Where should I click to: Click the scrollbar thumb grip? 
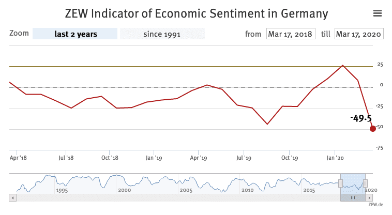pyautogui.click(x=353, y=197)
